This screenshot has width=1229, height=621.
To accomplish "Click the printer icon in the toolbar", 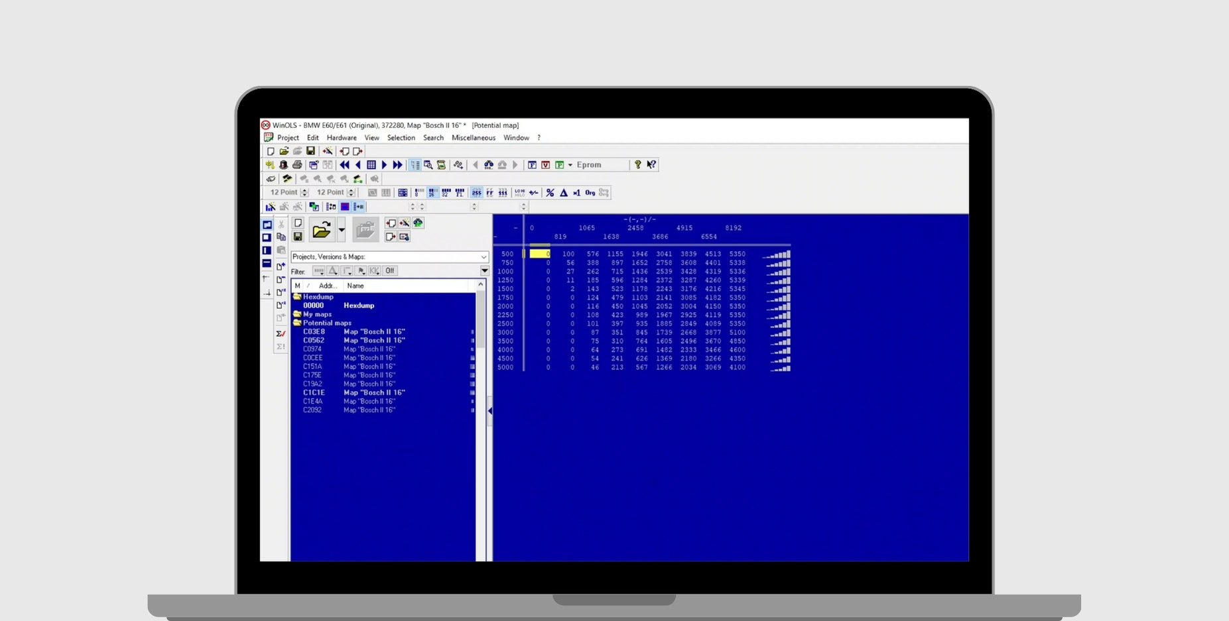I will click(x=297, y=165).
